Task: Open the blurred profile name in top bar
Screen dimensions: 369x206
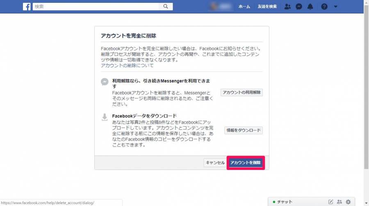Action: (x=221, y=7)
